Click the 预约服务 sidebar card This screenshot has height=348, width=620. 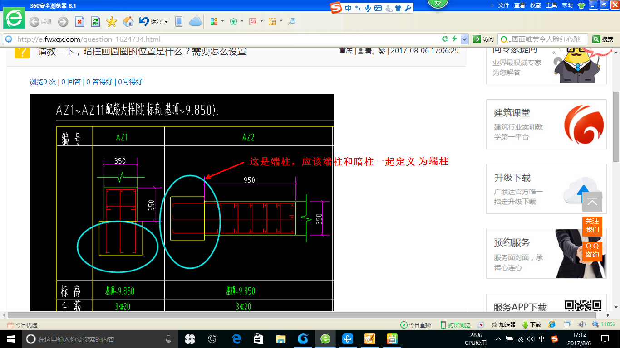[x=546, y=254]
